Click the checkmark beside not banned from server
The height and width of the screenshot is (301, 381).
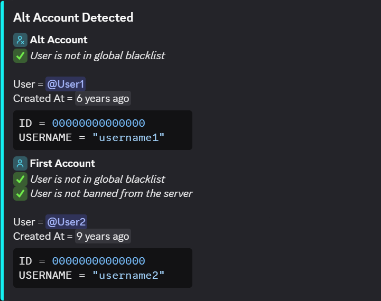point(20,193)
